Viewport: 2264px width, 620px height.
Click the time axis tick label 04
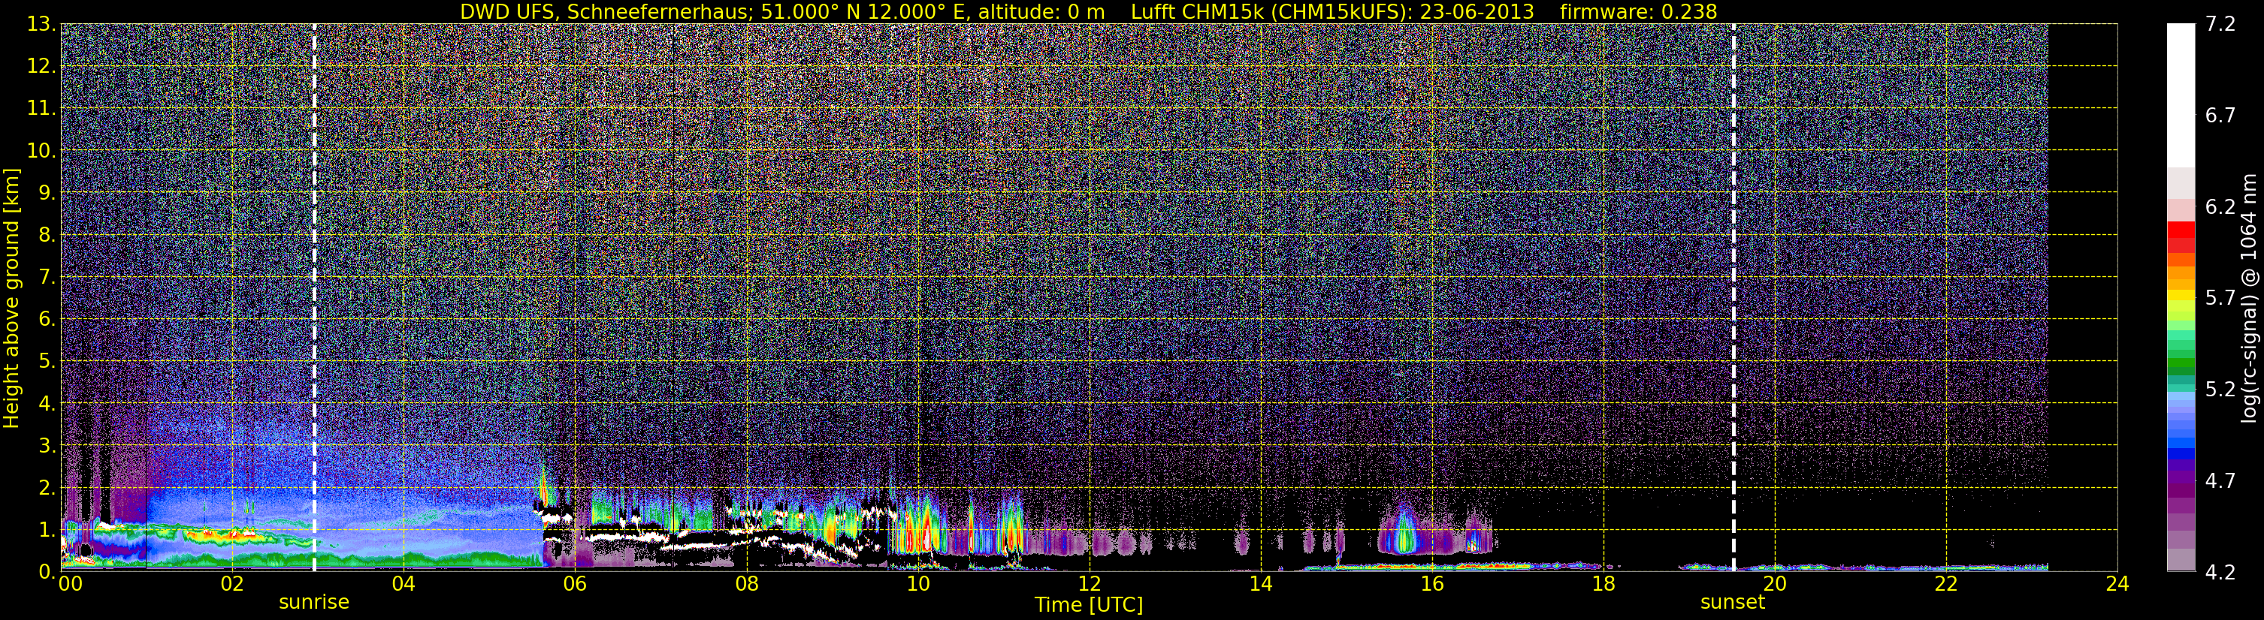(x=403, y=585)
